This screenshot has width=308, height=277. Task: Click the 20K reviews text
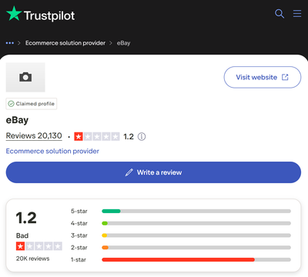(x=32, y=259)
